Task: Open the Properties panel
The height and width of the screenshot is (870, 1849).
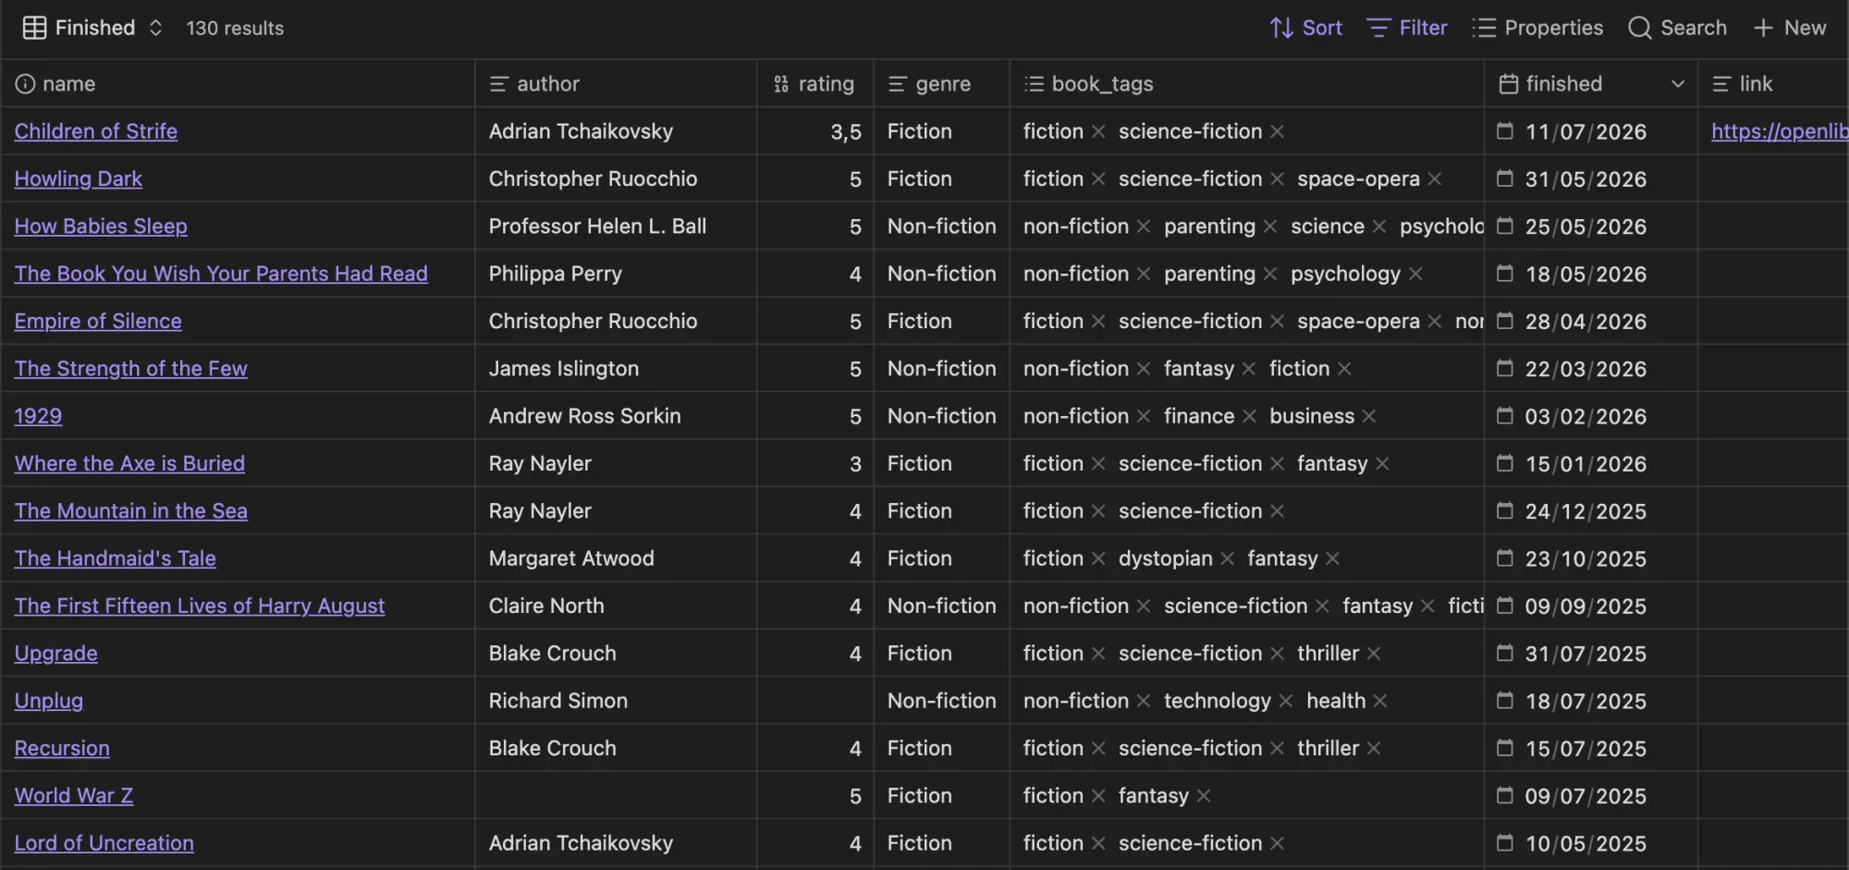Action: (x=1537, y=28)
